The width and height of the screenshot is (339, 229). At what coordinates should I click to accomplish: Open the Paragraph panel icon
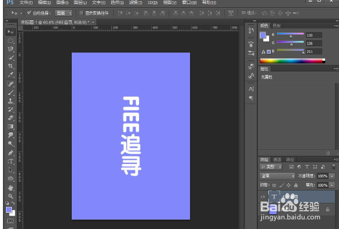point(251,98)
